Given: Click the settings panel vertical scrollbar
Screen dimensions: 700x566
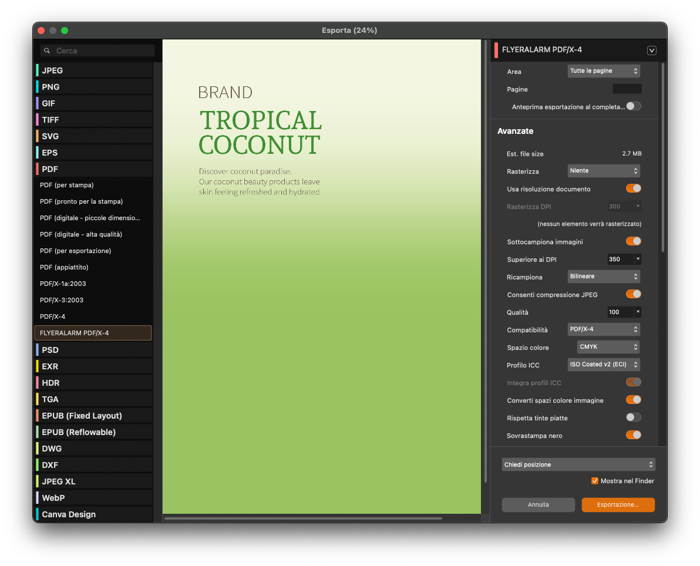Looking at the screenshot, I should click(663, 157).
